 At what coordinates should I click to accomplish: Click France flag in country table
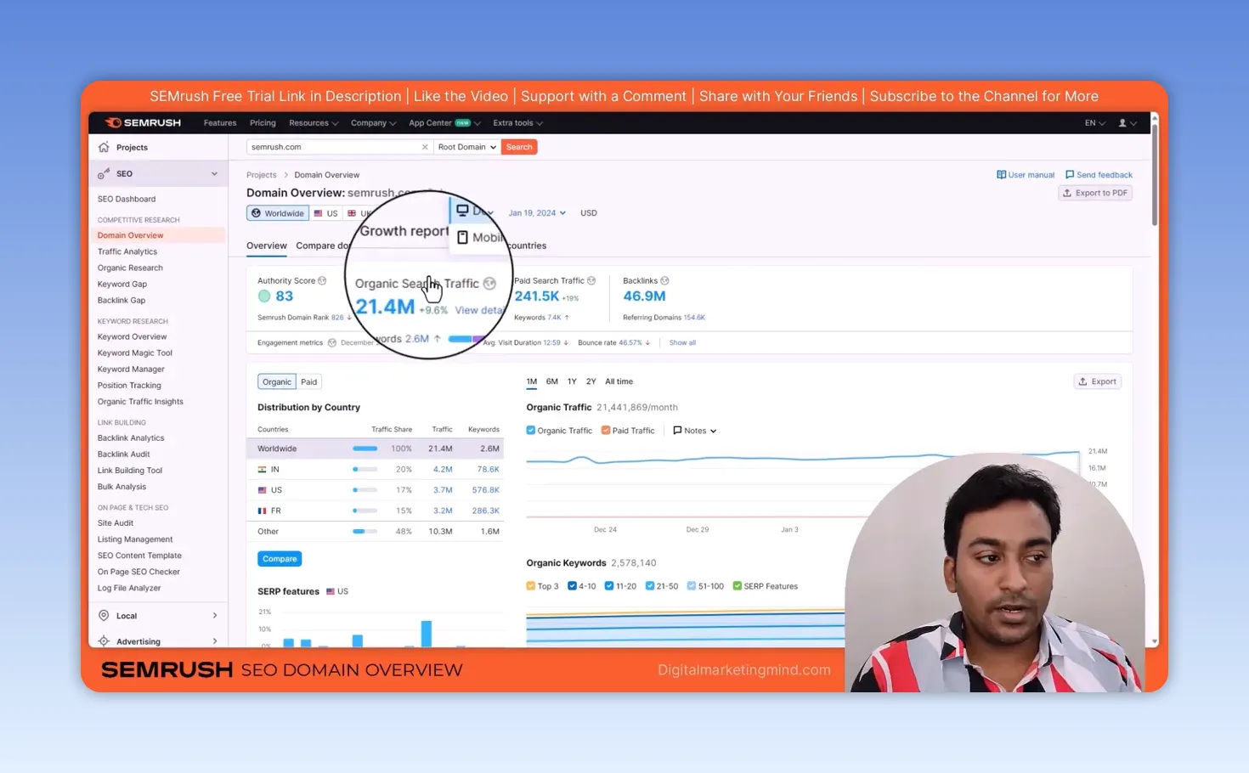(x=262, y=511)
